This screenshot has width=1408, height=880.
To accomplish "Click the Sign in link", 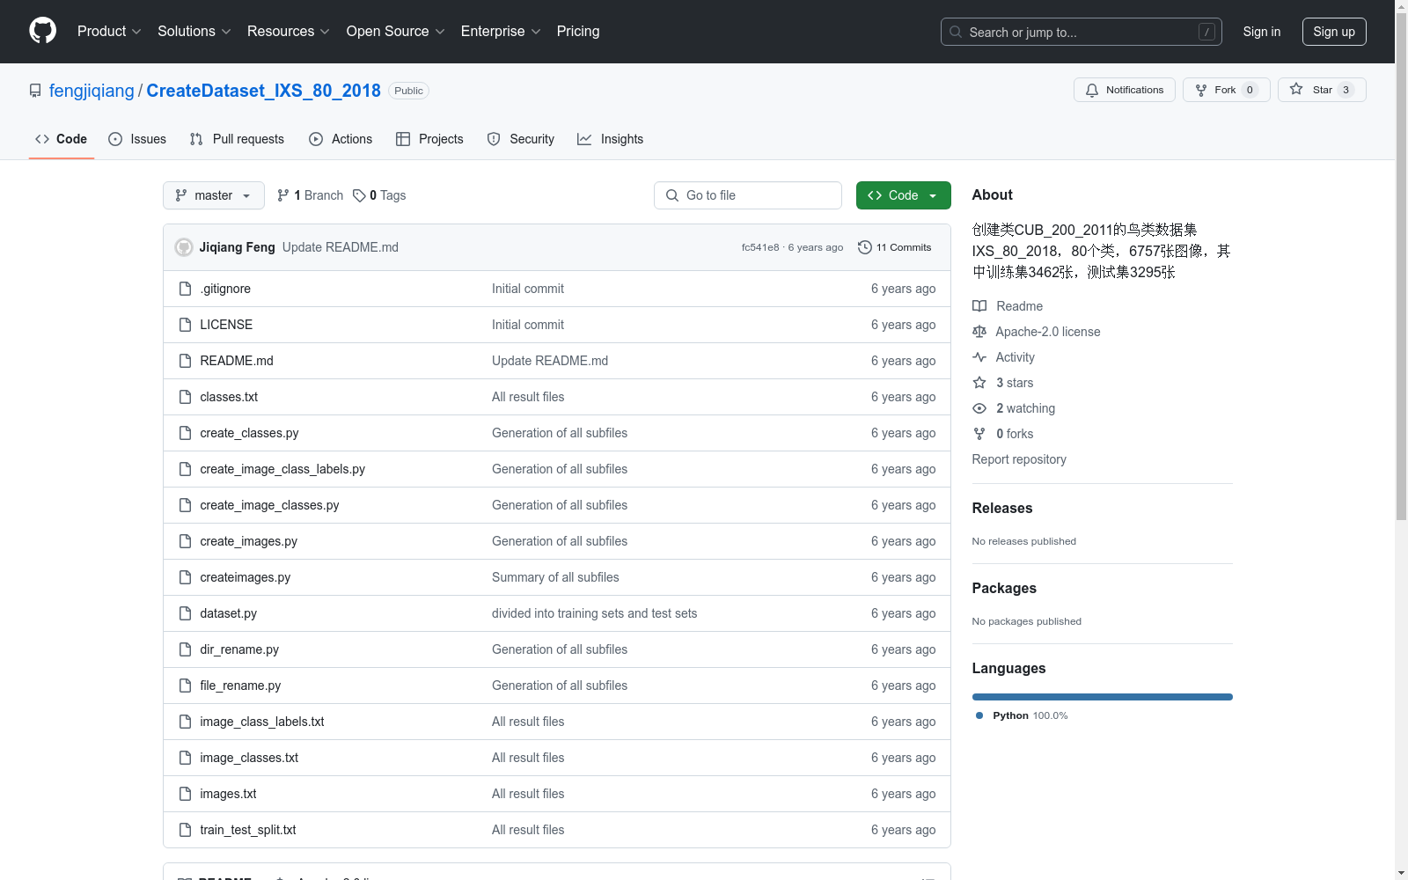I will (x=1262, y=32).
